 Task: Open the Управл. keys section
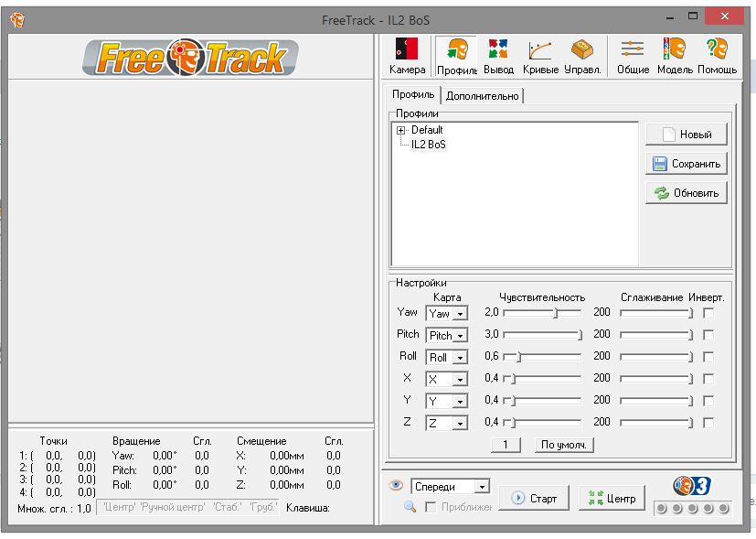[582, 56]
